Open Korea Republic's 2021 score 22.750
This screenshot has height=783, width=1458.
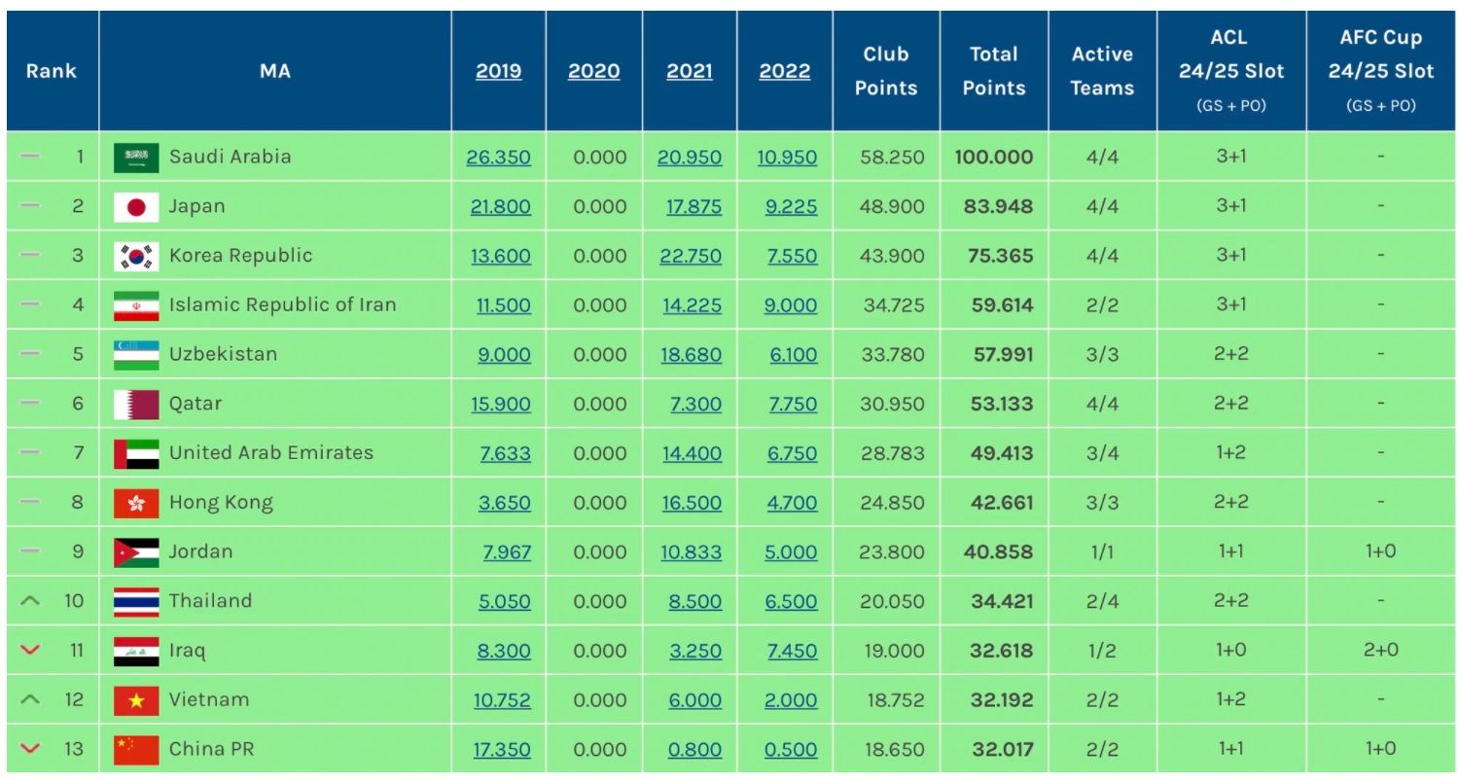coord(692,257)
